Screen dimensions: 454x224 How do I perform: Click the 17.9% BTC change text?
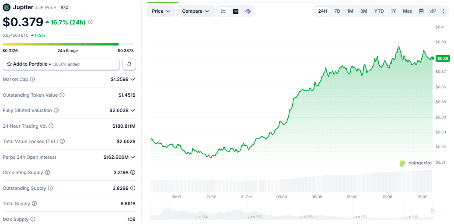[x=40, y=35]
